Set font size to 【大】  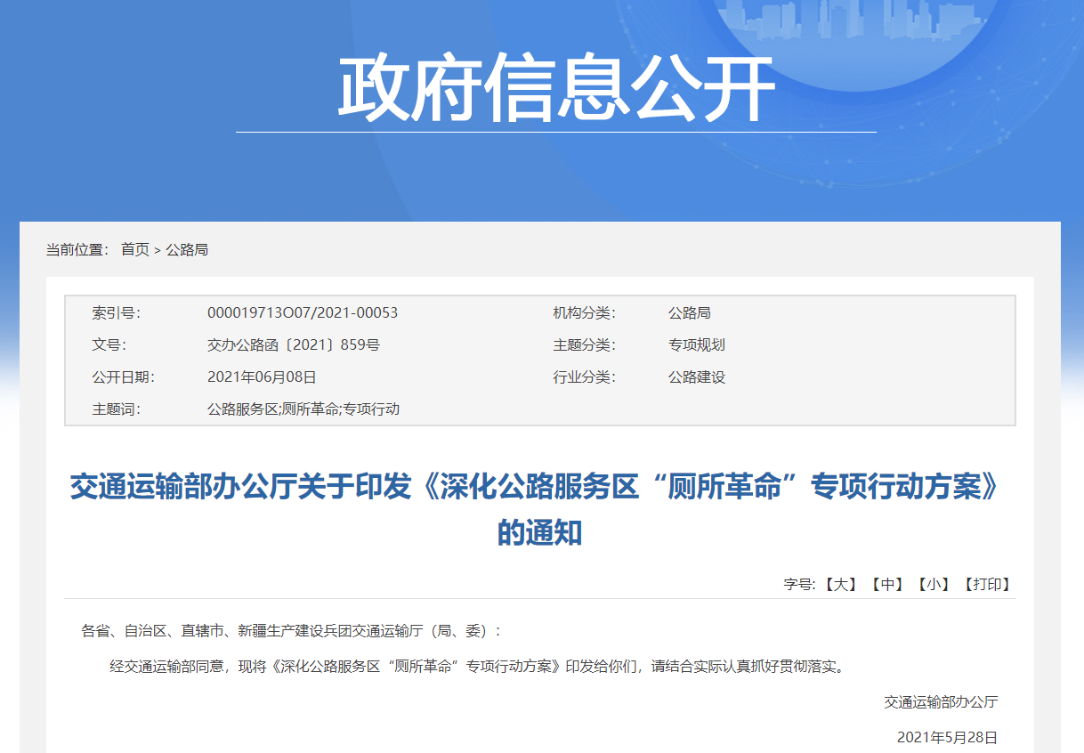[x=839, y=585]
